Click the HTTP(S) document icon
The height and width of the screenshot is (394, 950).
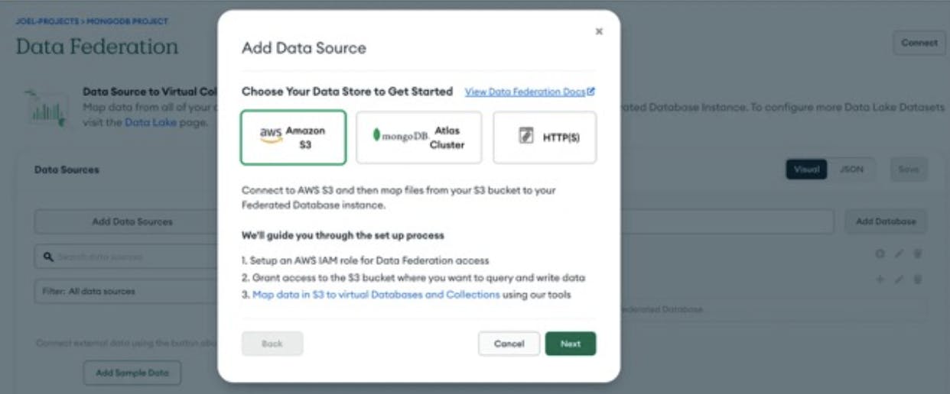click(x=526, y=137)
